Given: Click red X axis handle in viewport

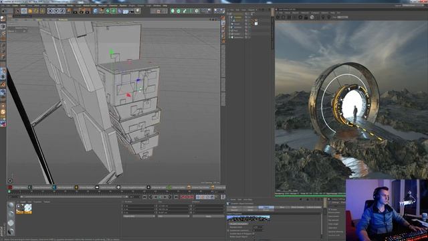Looking at the screenshot, I should pyautogui.click(x=128, y=95).
